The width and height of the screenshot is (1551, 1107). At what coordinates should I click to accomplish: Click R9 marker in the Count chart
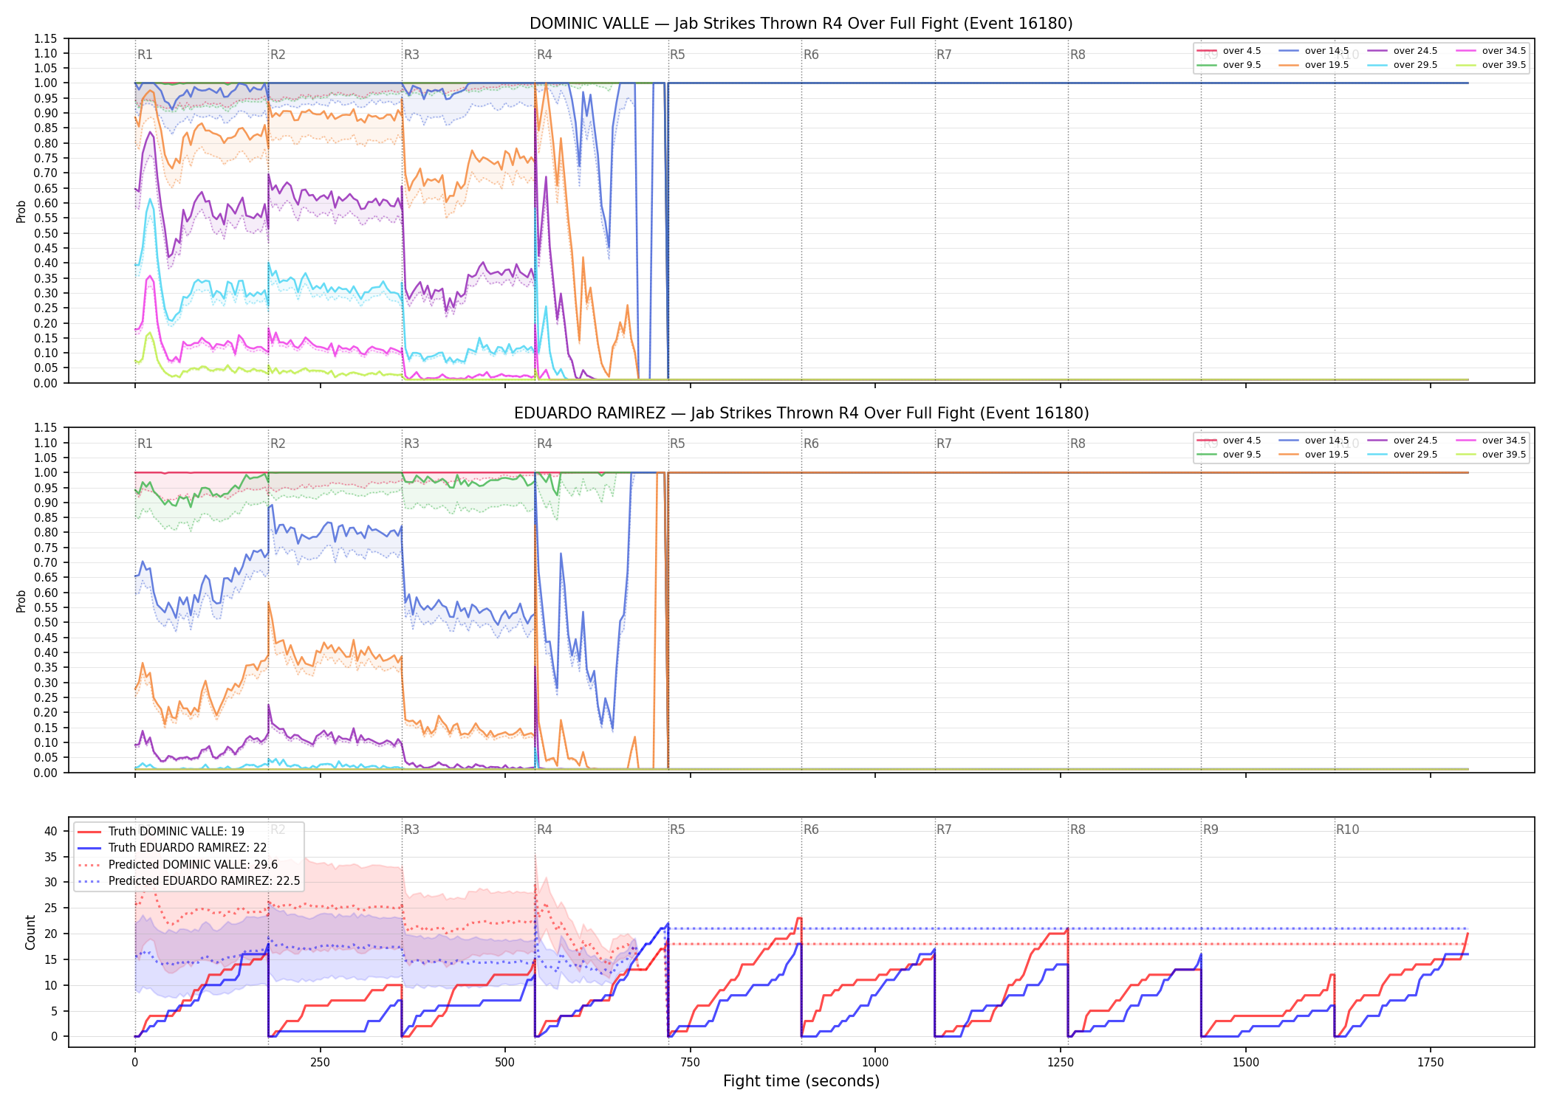[1211, 830]
